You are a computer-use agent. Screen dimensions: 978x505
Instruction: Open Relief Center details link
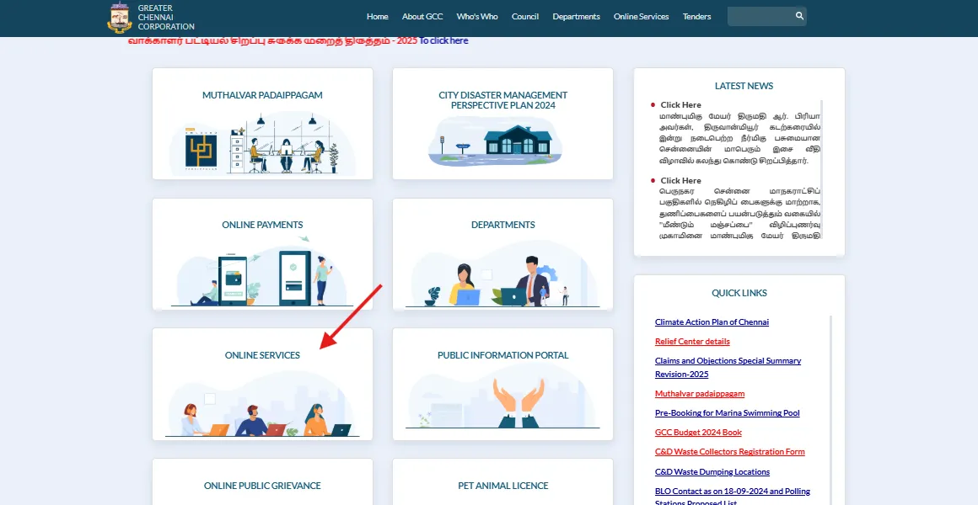pos(692,342)
